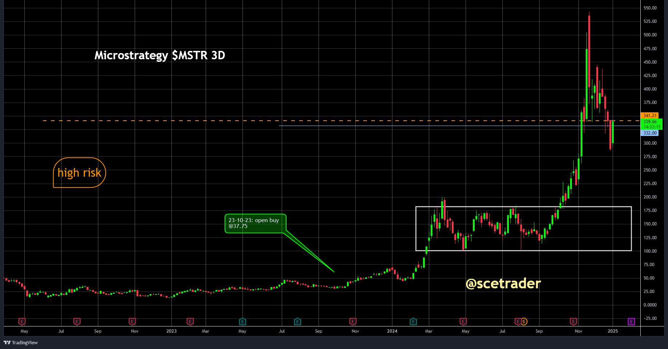This screenshot has height=349, width=668.
Task: Select the '@scetrader' text annotation
Action: pyautogui.click(x=503, y=284)
